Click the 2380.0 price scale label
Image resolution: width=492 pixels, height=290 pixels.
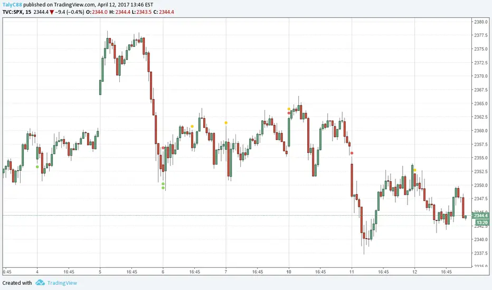point(481,22)
